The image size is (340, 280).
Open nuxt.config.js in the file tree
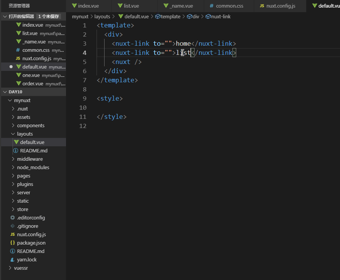(x=34, y=234)
